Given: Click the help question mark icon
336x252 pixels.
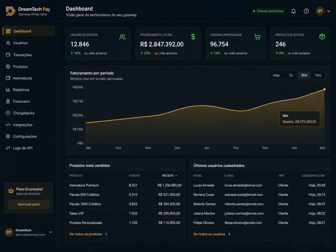Looking at the screenshot, I should tap(306, 11).
